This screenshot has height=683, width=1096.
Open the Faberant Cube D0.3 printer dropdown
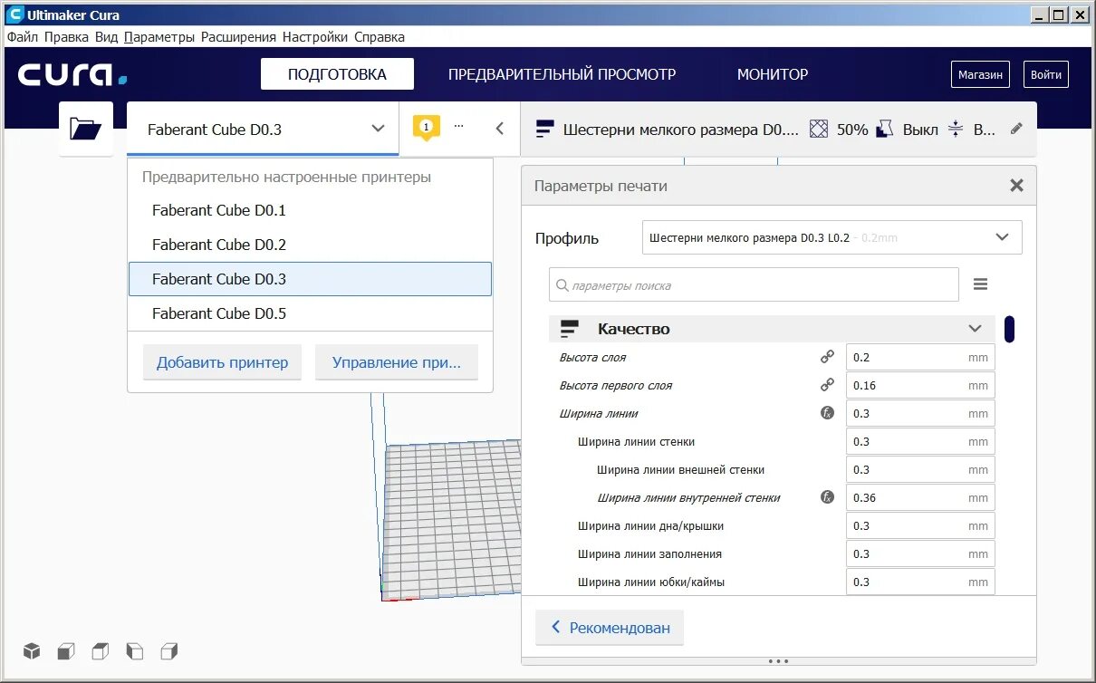[263, 129]
